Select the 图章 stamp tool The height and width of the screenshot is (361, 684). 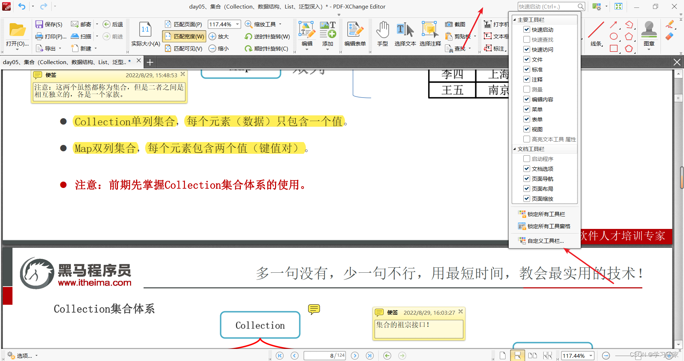(649, 34)
